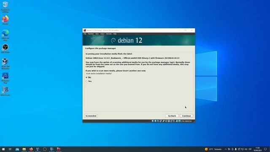
Task: Click the processor status icon
Action: point(174,121)
